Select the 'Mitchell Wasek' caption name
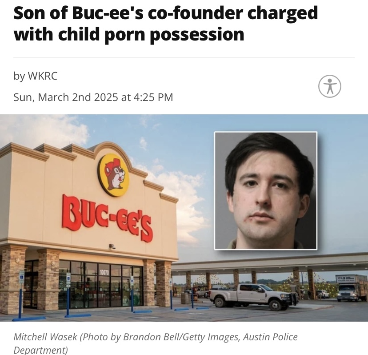Image resolution: width=368 pixels, height=355 pixels. point(45,337)
